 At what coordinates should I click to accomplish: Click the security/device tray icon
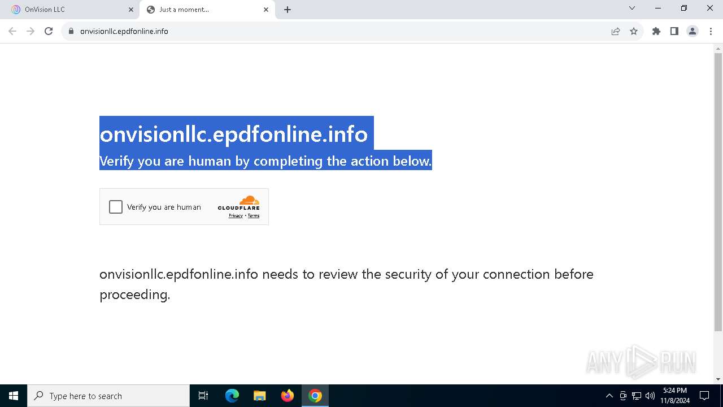pyautogui.click(x=623, y=396)
